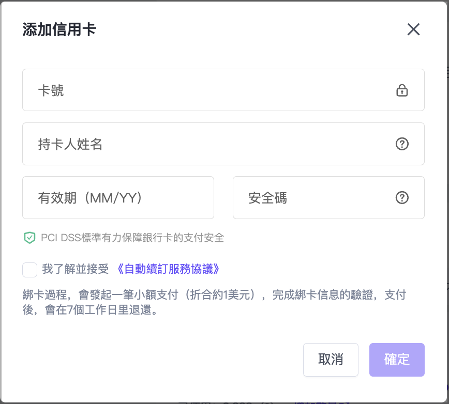This screenshot has height=404, width=449.
Task: Click the 添加信用卡 dialog title
Action: 59,29
